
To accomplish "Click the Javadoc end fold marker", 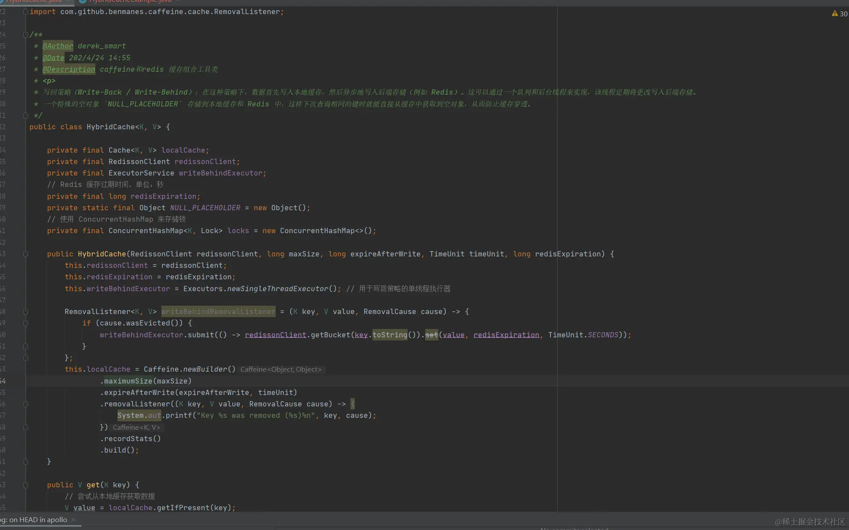I will tap(26, 115).
